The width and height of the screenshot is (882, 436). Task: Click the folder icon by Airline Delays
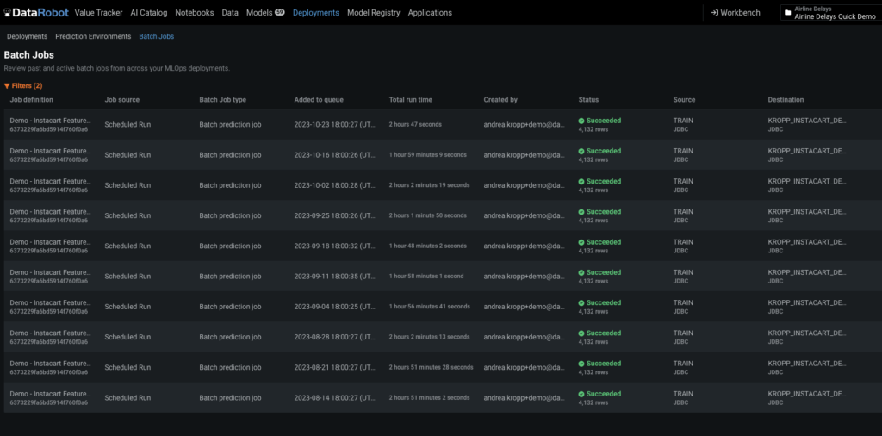pos(787,12)
